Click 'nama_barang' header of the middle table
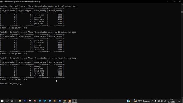The width and height of the screenshot is (183, 103). click(40, 36)
